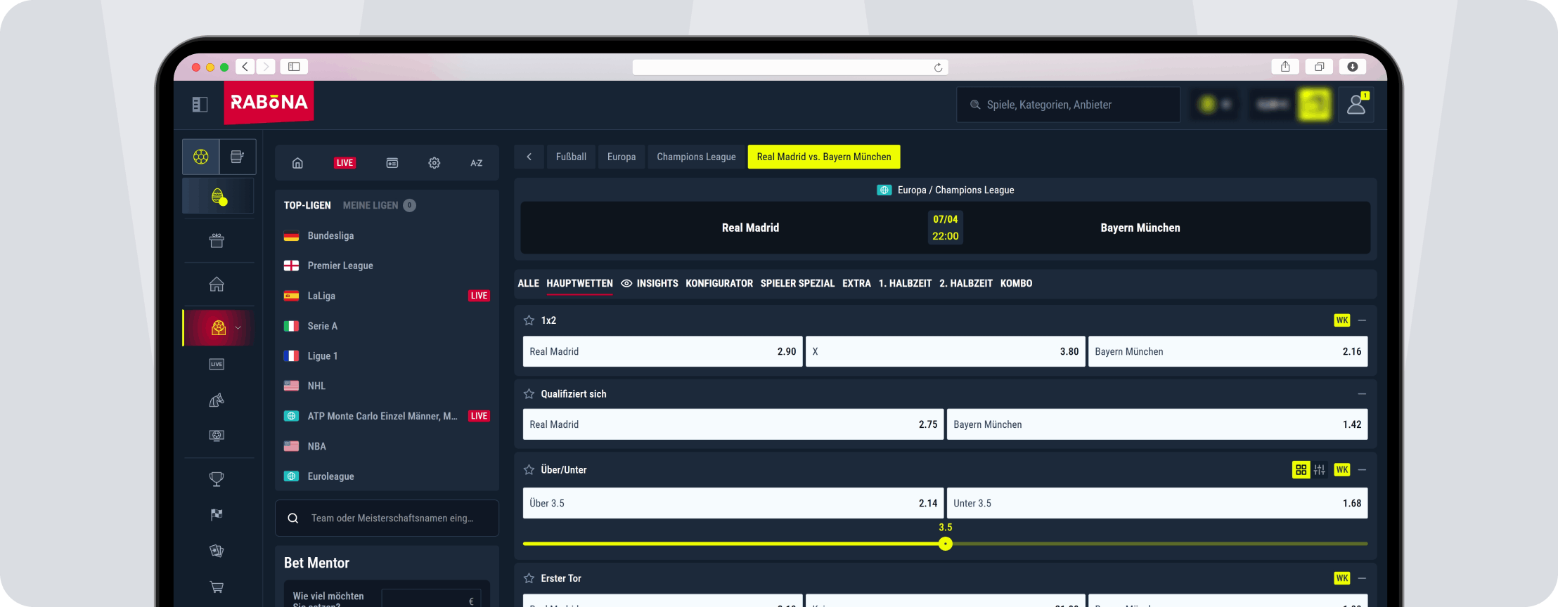Switch Über/Unter to slider view icon

[1320, 470]
